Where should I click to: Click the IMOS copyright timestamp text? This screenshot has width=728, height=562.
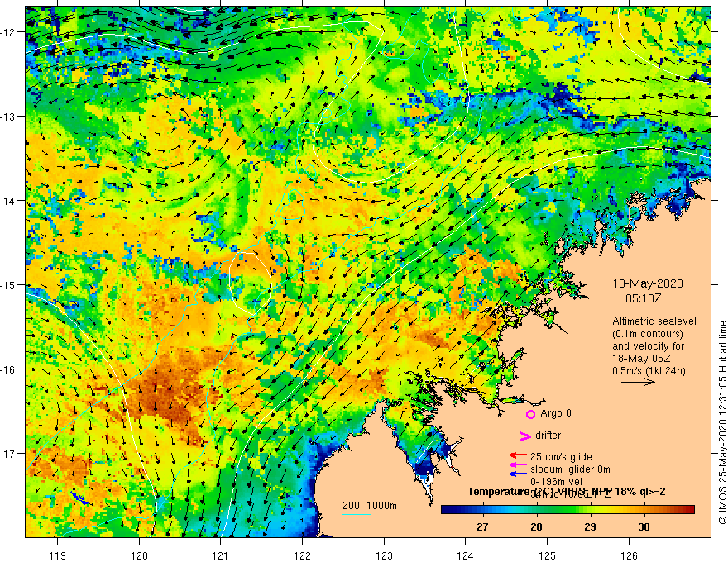722,422
